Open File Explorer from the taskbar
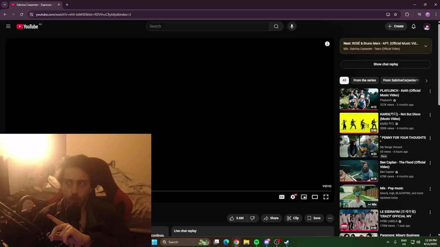440x247 pixels. 246,242
